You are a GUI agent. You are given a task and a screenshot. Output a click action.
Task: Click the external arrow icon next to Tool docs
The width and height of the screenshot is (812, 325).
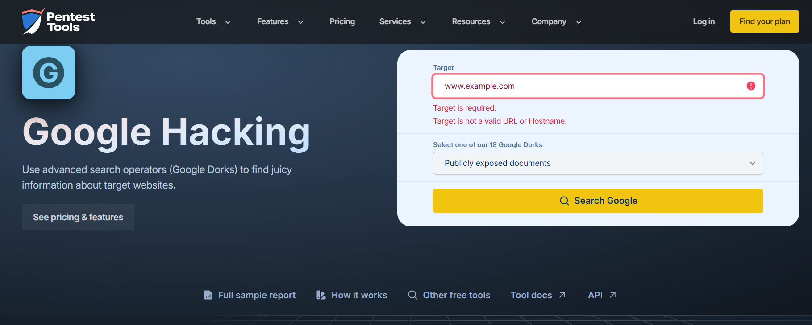pos(562,295)
